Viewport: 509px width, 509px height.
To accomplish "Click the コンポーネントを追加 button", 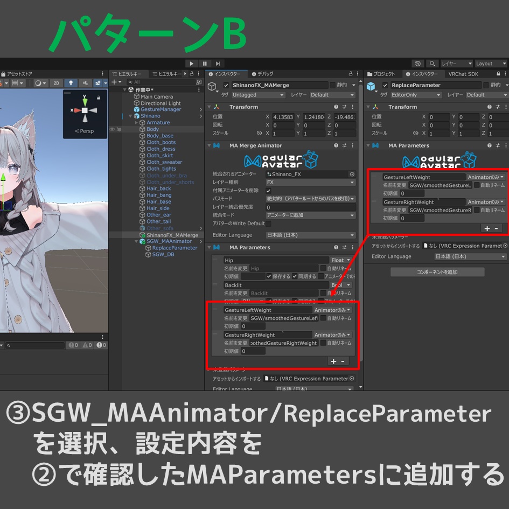I will (437, 271).
